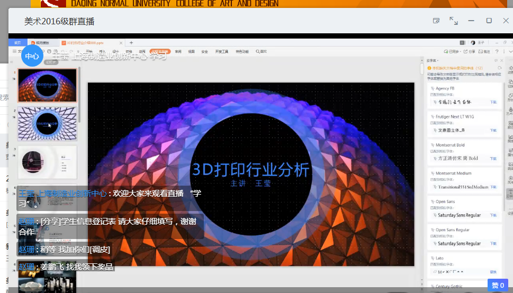Open a new tab with the plus icon
Image resolution: width=513 pixels, height=293 pixels.
(131, 42)
